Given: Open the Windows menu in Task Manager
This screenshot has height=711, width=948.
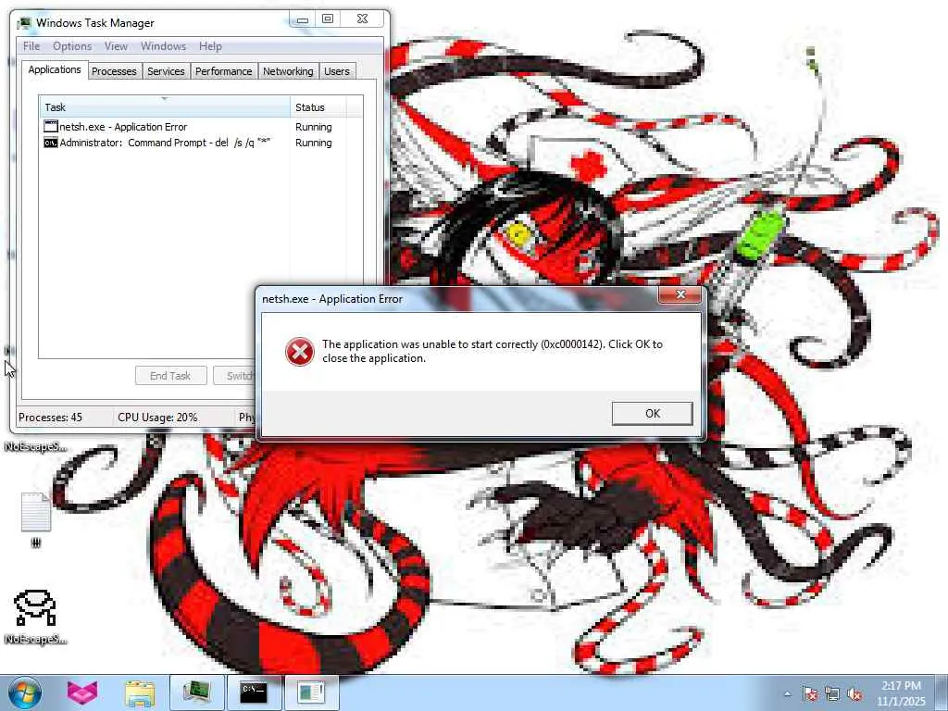Looking at the screenshot, I should [x=163, y=46].
